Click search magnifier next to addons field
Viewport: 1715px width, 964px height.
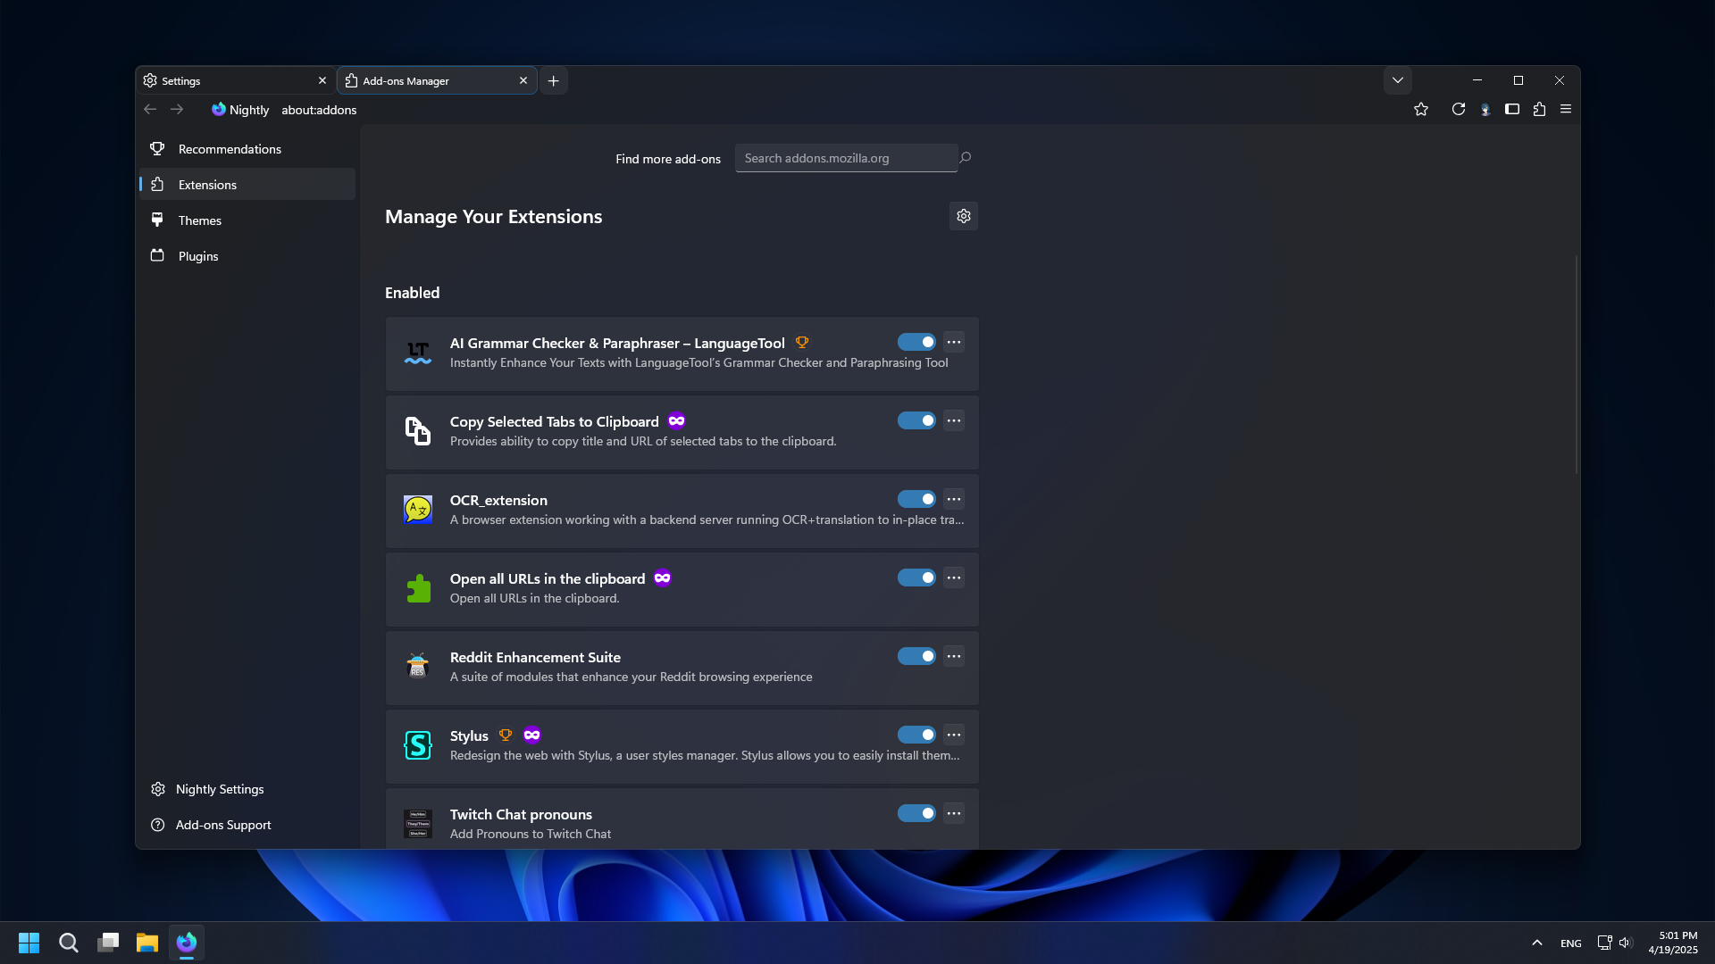coord(966,158)
